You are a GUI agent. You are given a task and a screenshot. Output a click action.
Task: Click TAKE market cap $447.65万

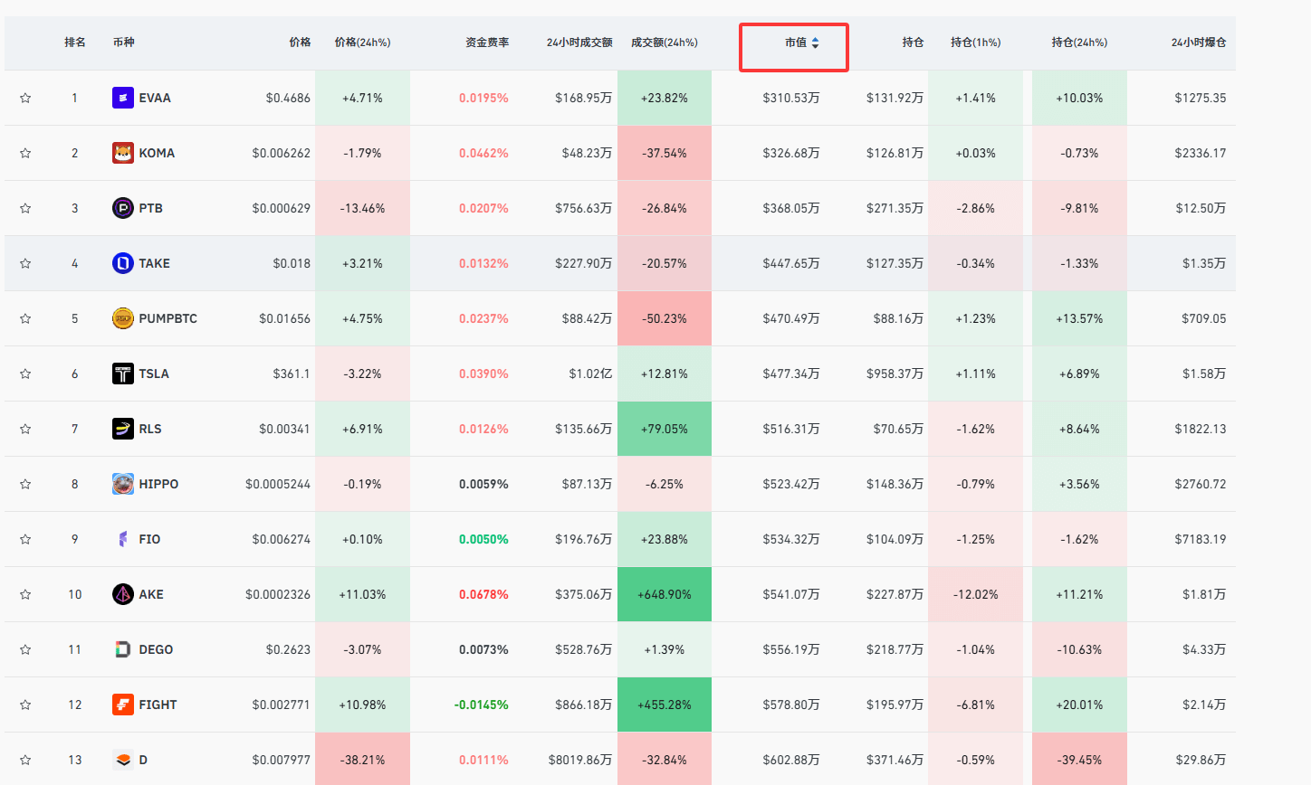point(791,263)
